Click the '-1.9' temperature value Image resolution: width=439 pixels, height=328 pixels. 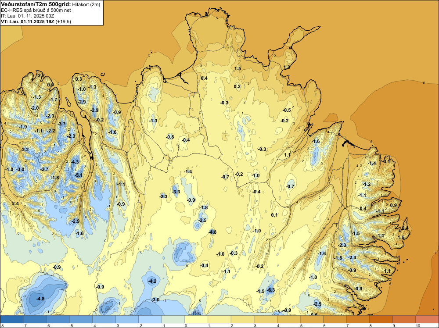coord(23,127)
